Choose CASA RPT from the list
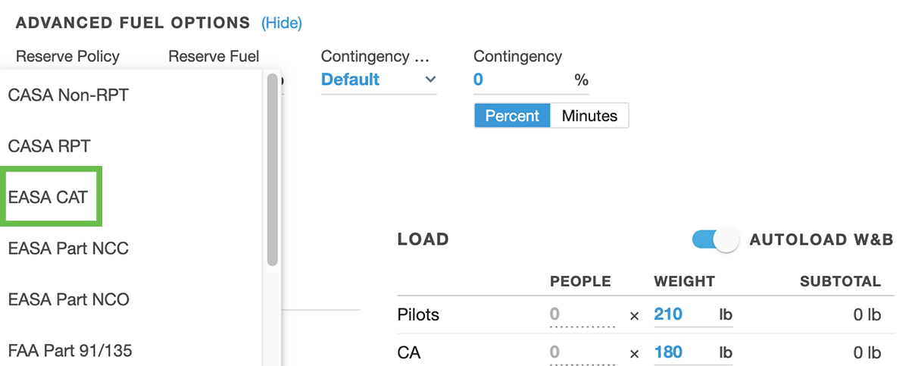 49,146
